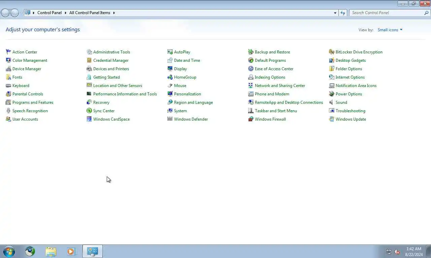Select the Control Panel breadcrumb segment
The width and height of the screenshot is (431, 258).
point(49,13)
